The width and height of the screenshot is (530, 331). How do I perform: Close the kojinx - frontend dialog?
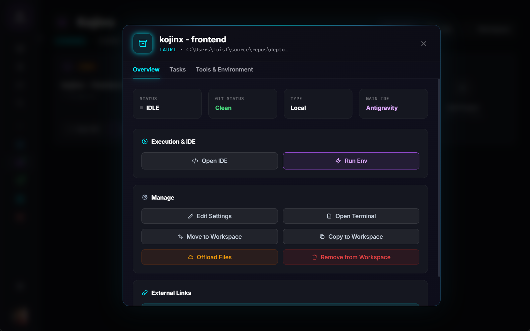(x=424, y=44)
